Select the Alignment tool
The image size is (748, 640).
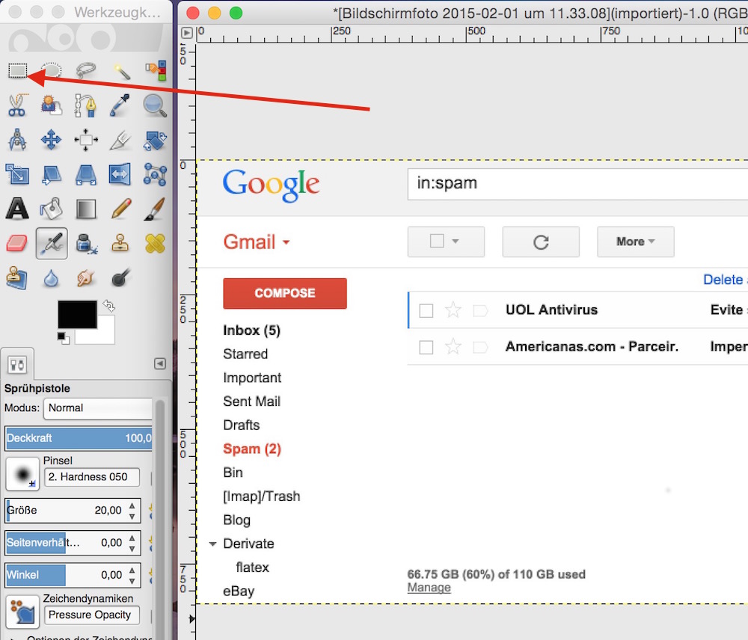coord(86,140)
